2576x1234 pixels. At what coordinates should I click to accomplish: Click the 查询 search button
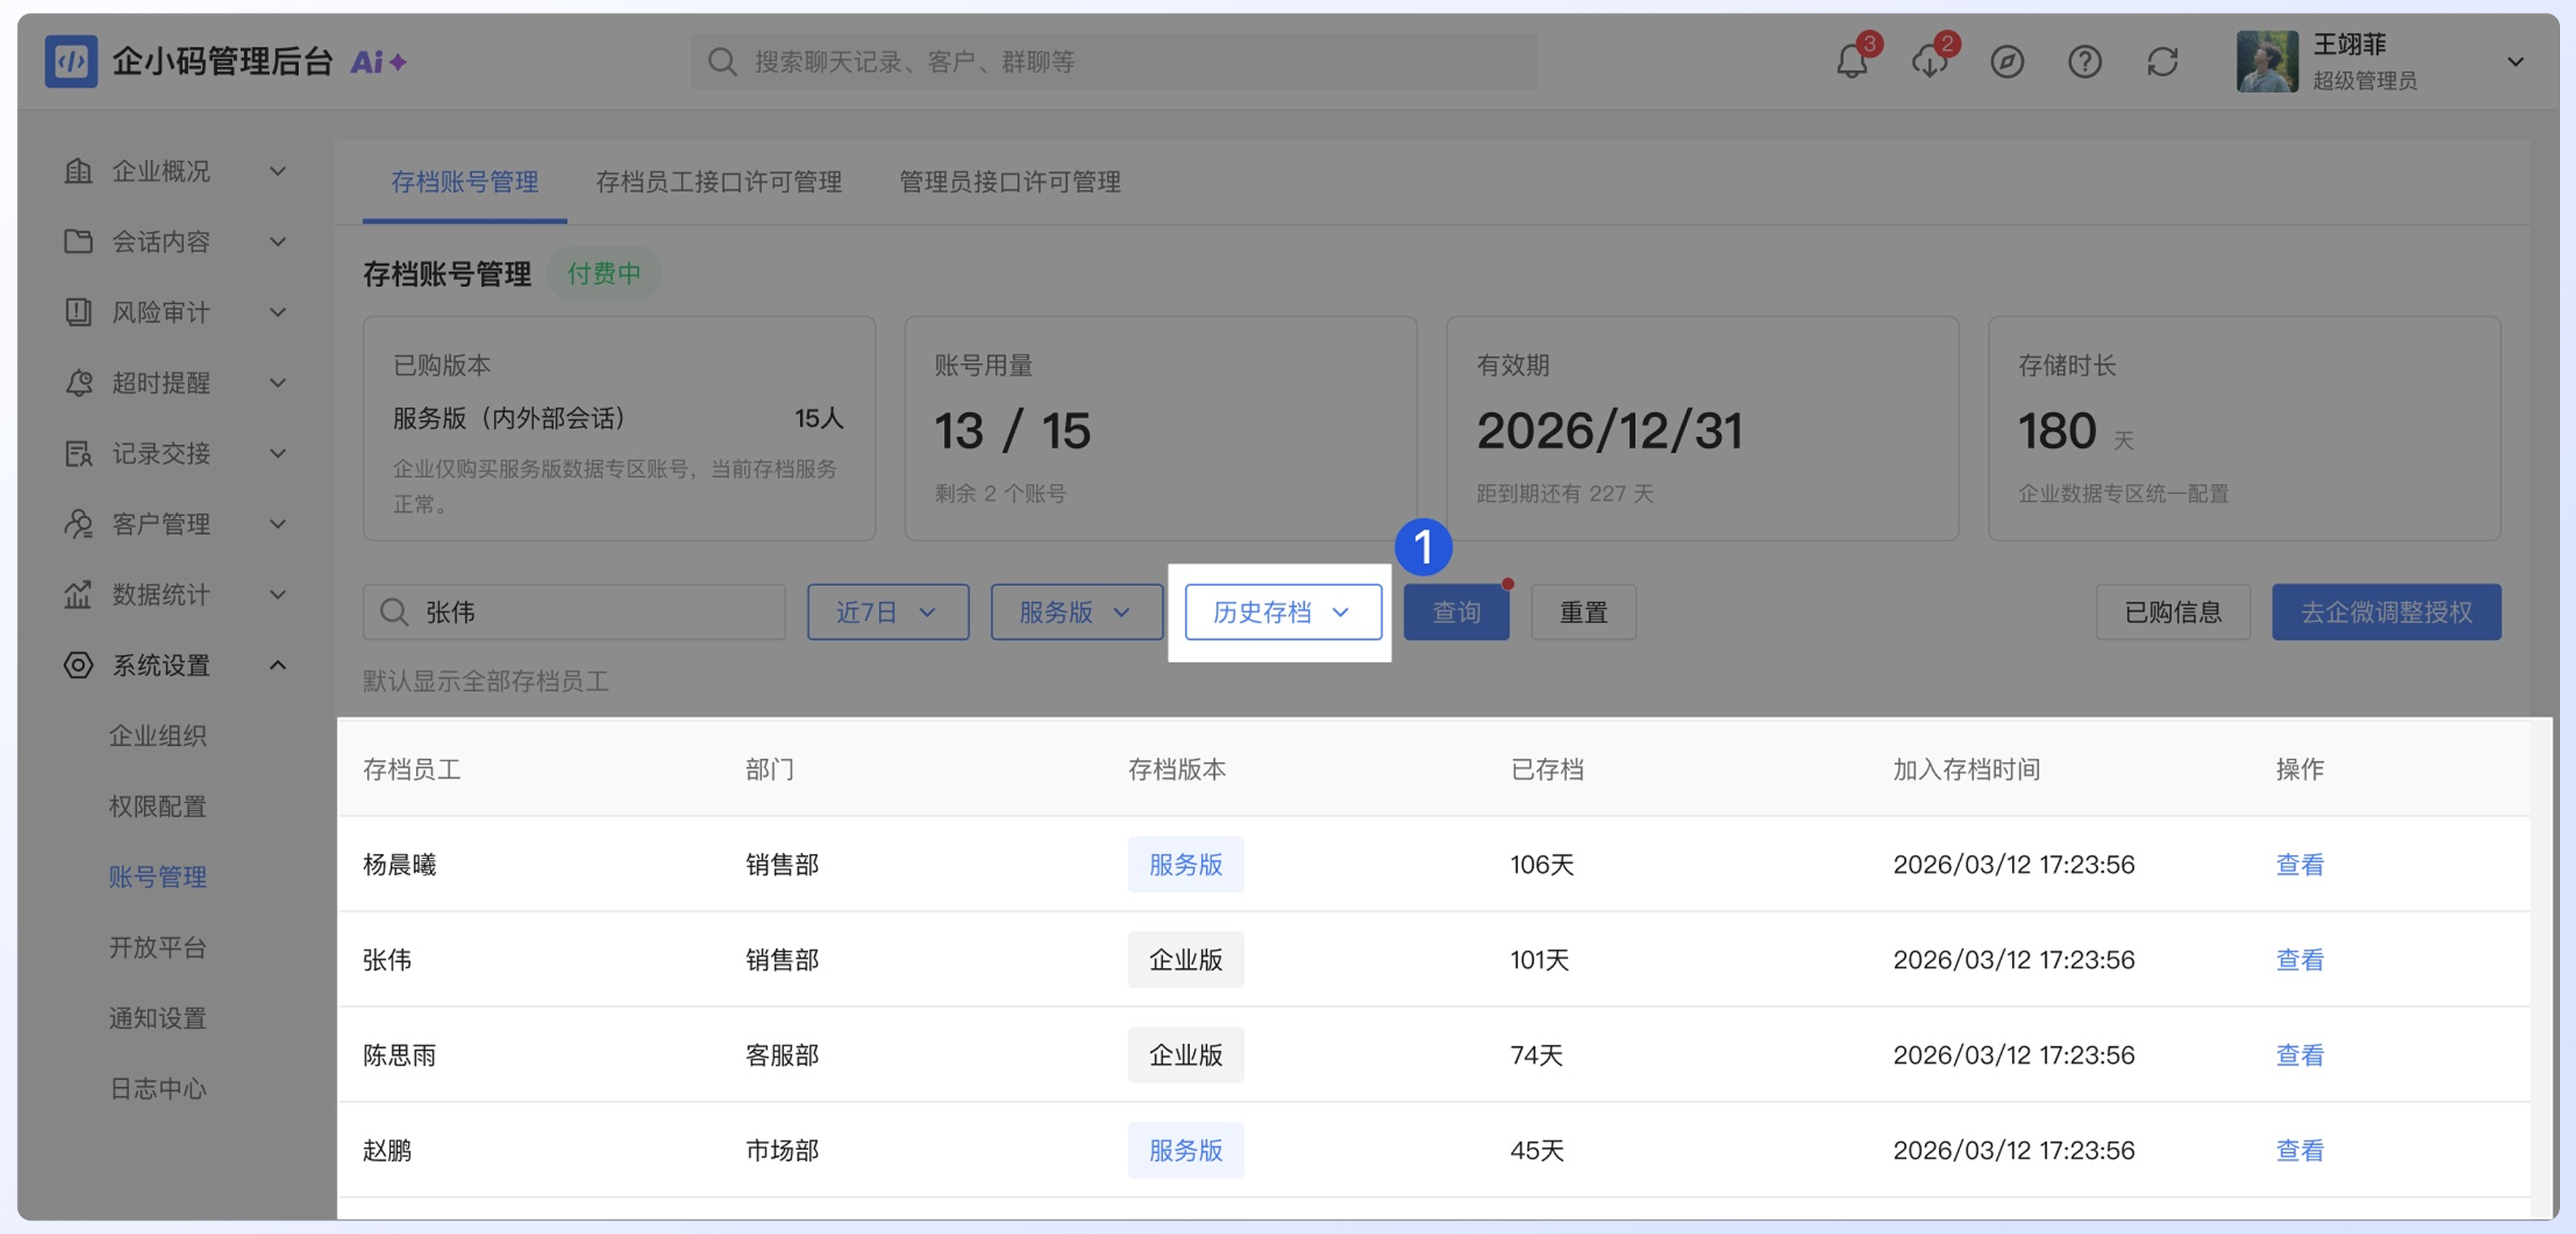(1456, 612)
